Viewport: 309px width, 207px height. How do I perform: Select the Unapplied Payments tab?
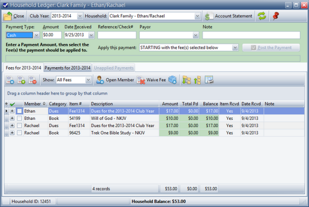[114, 68]
